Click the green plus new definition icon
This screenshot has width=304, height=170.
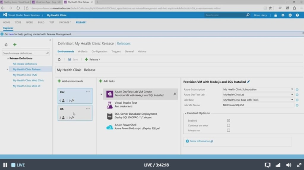(x=15, y=45)
